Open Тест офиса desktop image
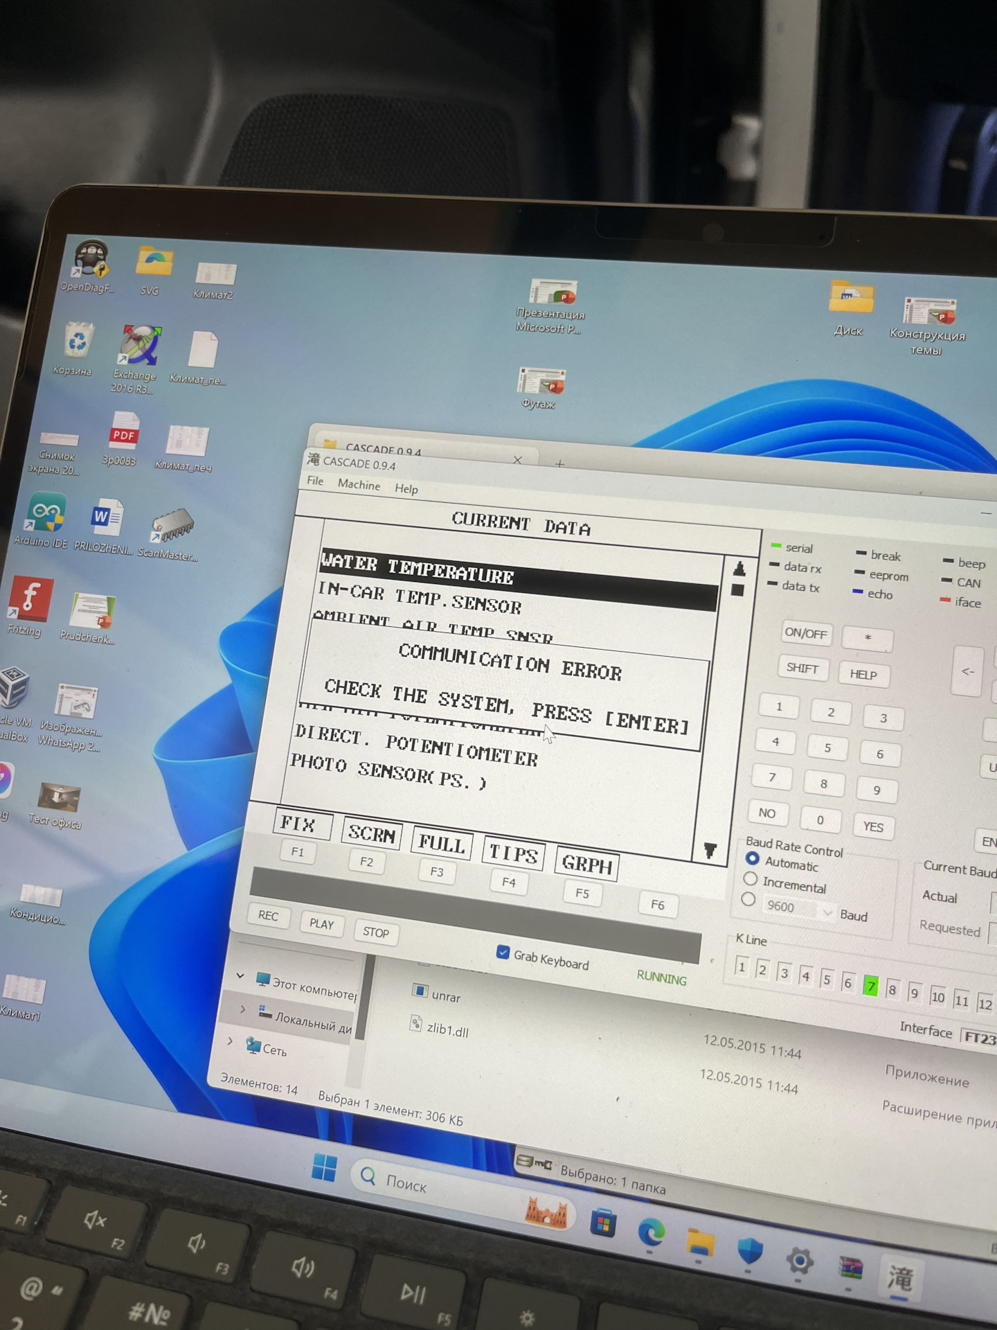997x1330 pixels. (57, 805)
